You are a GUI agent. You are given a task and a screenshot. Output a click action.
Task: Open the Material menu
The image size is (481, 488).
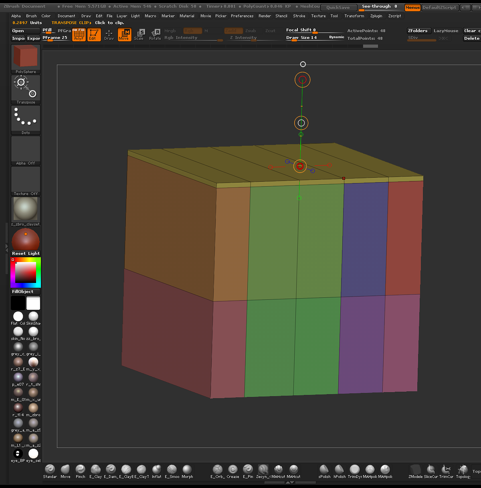(187, 16)
